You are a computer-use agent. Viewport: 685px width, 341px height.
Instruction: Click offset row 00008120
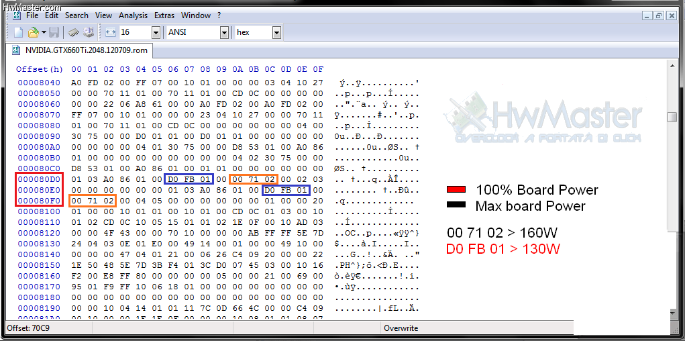[39, 233]
